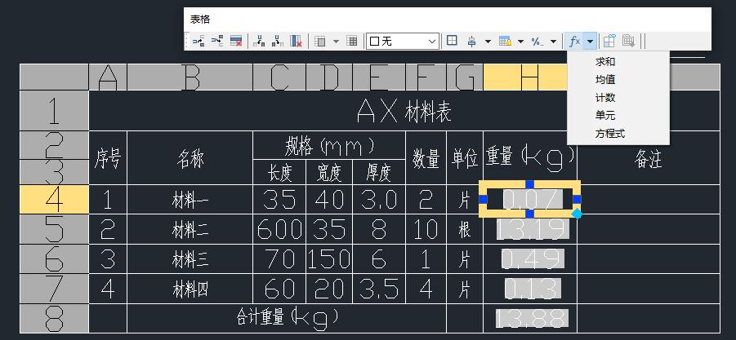Click the 备注 header cell
The height and width of the screenshot is (340, 736).
[649, 158]
